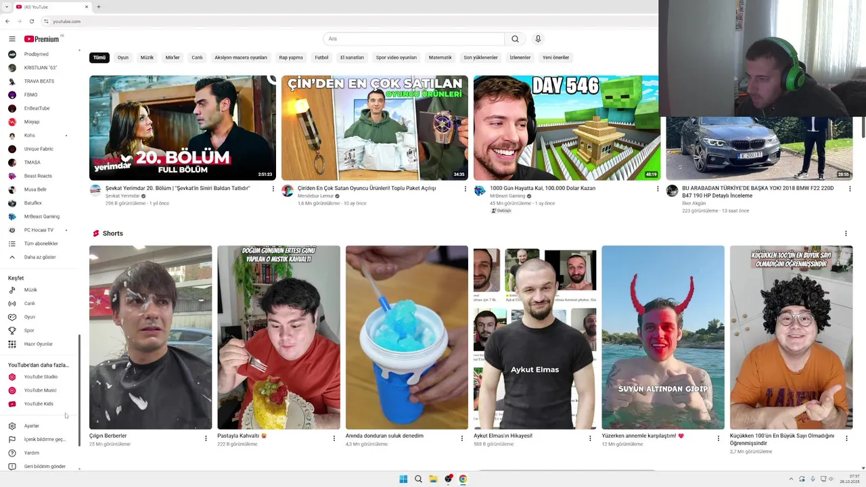Play Yüzerken annemle karşılaştım short

point(663,338)
